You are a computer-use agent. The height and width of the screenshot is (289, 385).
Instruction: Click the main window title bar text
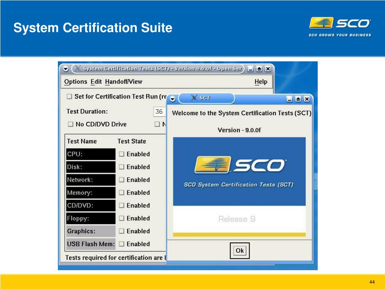(x=162, y=68)
